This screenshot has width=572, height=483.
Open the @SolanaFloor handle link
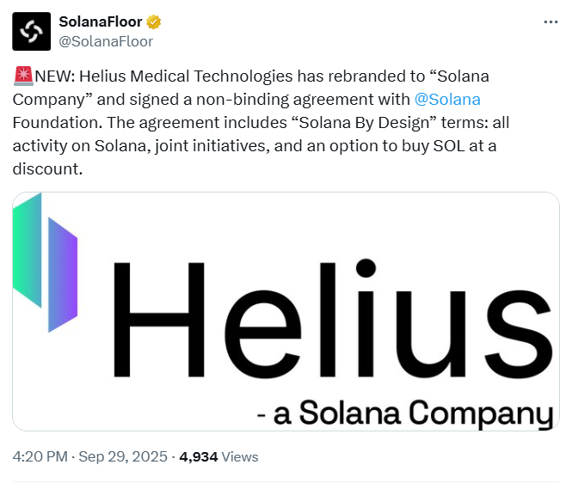tap(105, 40)
